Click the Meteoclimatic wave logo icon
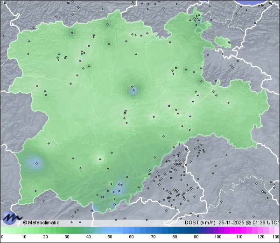Image resolution: width=280 pixels, height=243 pixels. pyautogui.click(x=11, y=217)
